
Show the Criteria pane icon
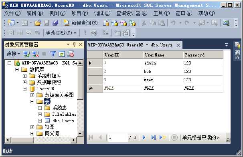[20, 33]
